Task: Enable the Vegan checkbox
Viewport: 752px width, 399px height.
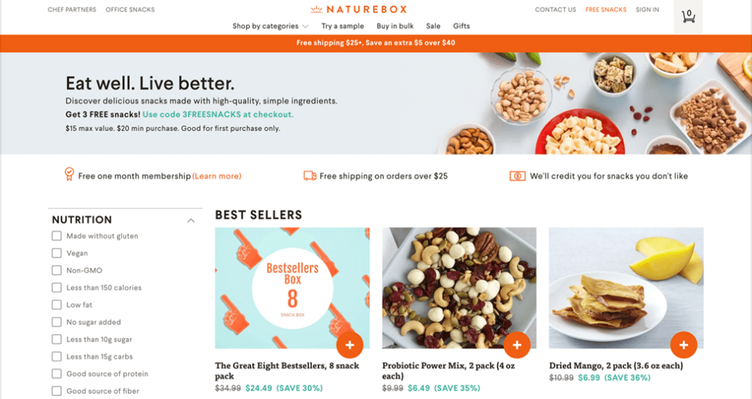Action: [x=57, y=253]
